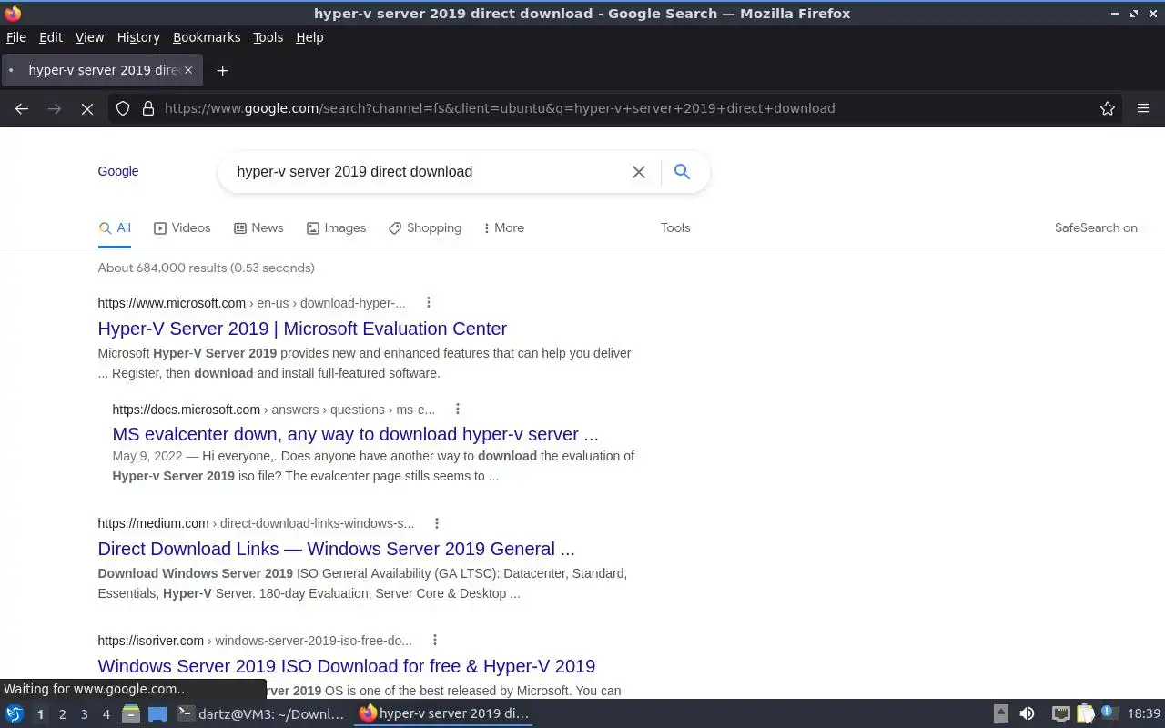Open the View menu
This screenshot has height=728, width=1165.
point(89,37)
